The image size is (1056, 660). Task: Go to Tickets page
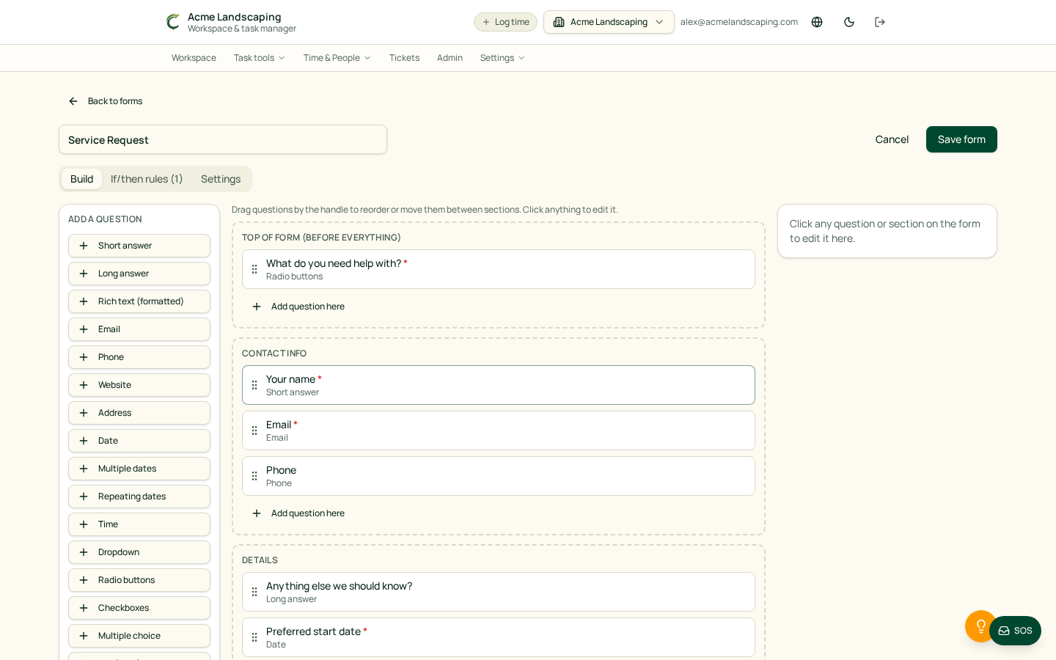pos(404,58)
